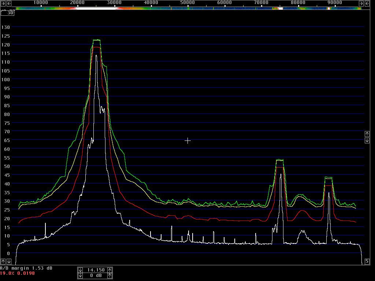Click the right-arrow button in the top-right corner
The width and height of the screenshot is (375, 281).
pyautogui.click(x=361, y=3)
